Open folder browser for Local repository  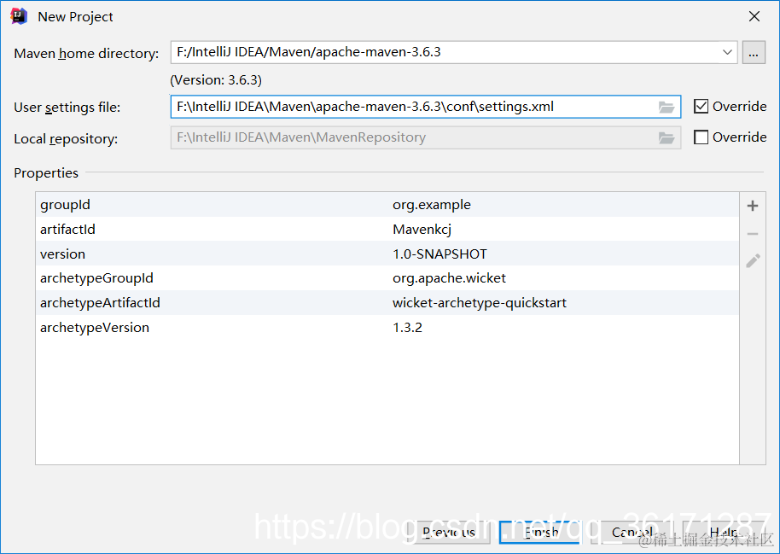pos(666,138)
